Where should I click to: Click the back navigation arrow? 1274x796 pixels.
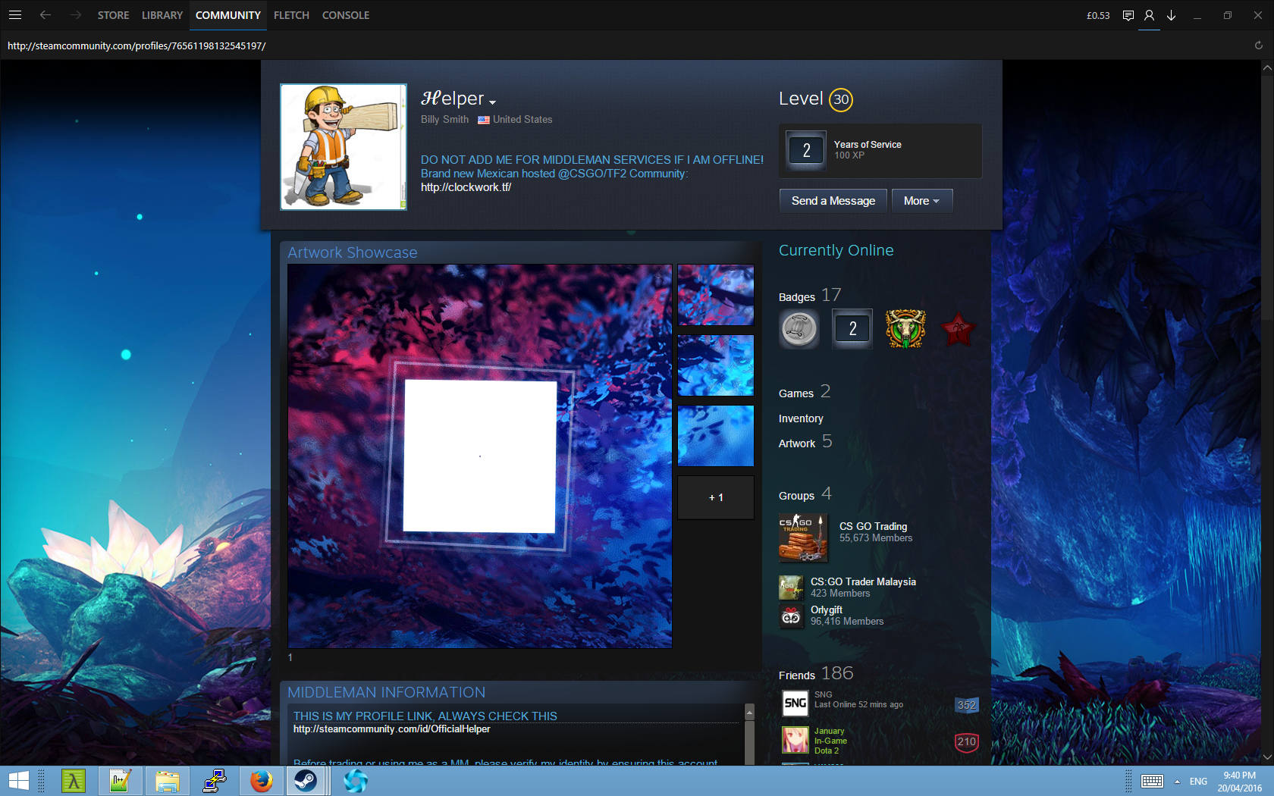point(45,15)
